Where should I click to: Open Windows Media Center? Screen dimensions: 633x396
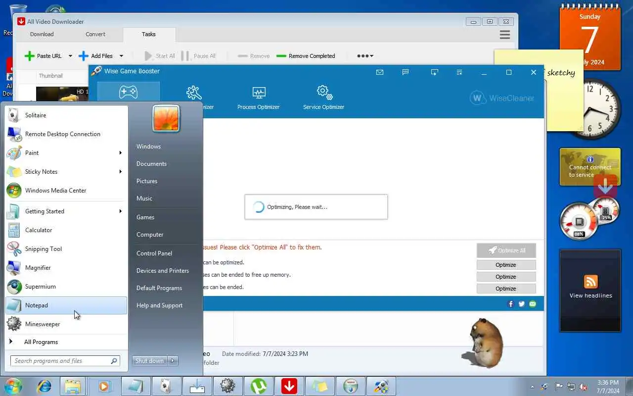coord(66,191)
